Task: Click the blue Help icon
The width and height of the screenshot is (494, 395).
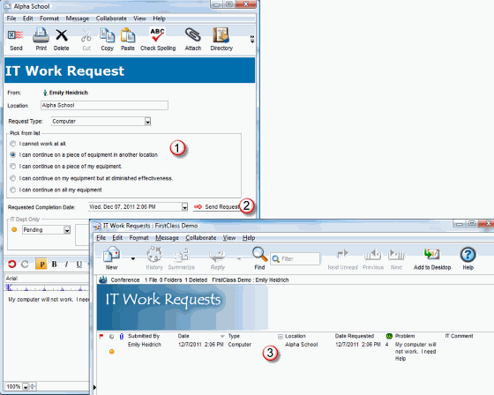Action: pos(468,255)
